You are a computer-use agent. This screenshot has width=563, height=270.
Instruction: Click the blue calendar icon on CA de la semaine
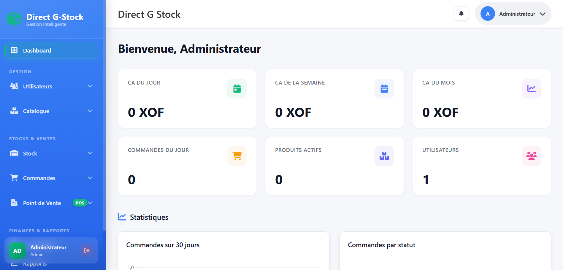(x=384, y=89)
